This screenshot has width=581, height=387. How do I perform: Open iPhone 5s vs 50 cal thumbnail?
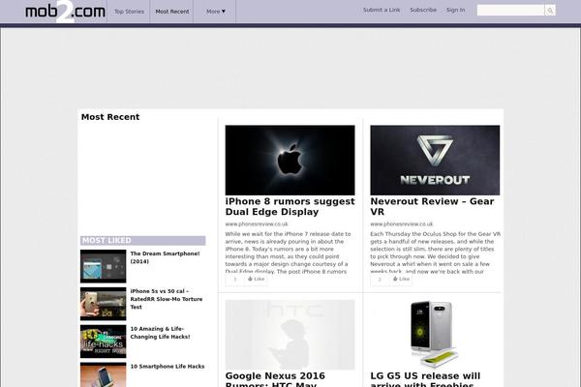click(103, 304)
